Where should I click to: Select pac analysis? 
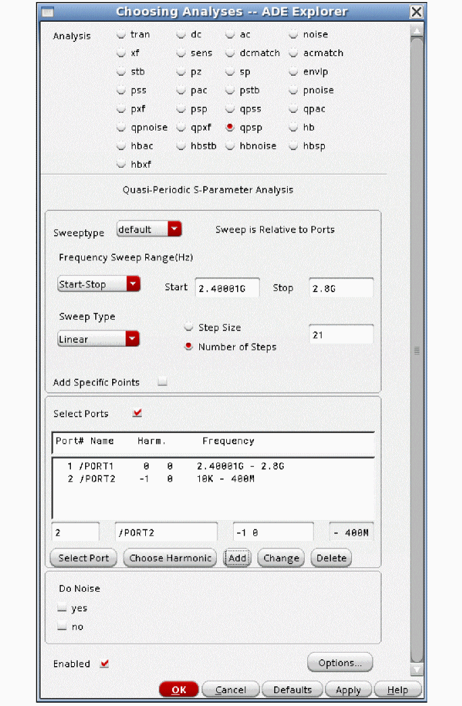tap(181, 90)
